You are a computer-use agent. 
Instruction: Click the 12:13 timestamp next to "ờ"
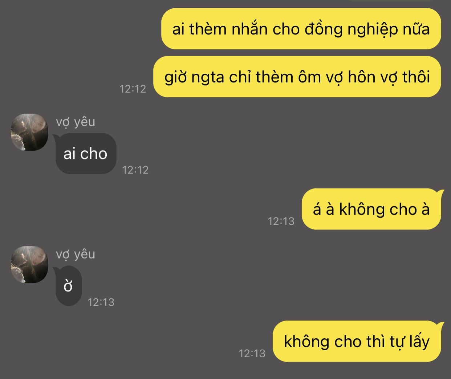[101, 302]
